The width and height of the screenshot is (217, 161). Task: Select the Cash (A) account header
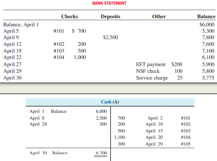110,102
